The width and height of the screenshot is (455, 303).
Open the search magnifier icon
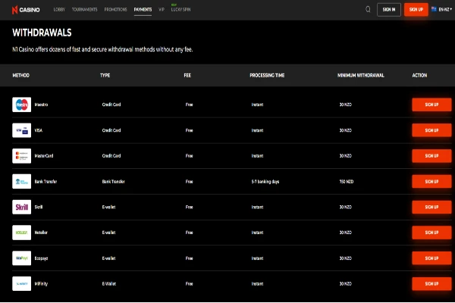368,10
